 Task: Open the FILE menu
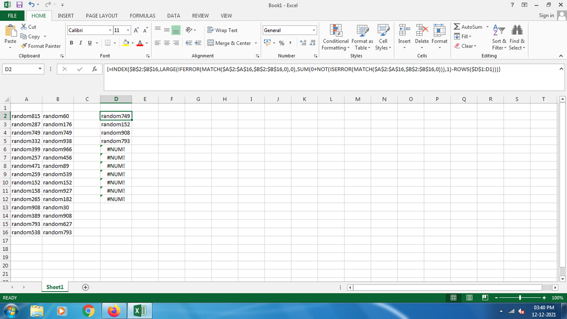[12, 16]
